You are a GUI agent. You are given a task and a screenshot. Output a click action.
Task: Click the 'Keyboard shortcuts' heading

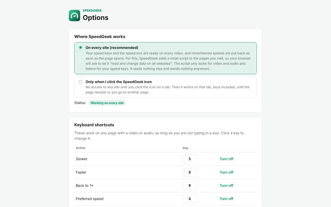click(94, 125)
